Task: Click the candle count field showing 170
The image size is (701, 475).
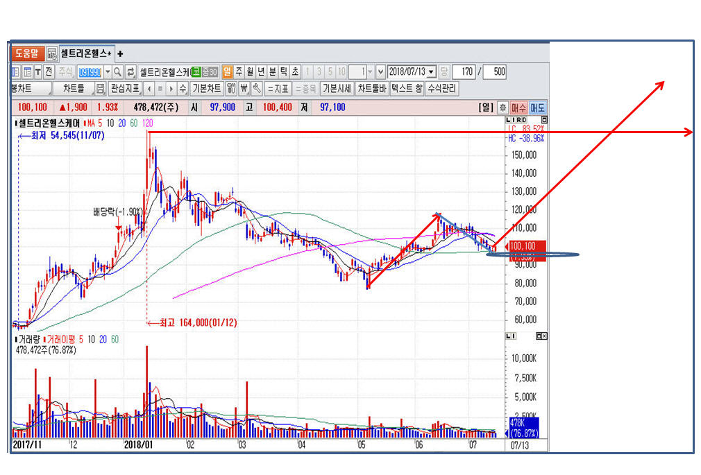Action: 466,71
